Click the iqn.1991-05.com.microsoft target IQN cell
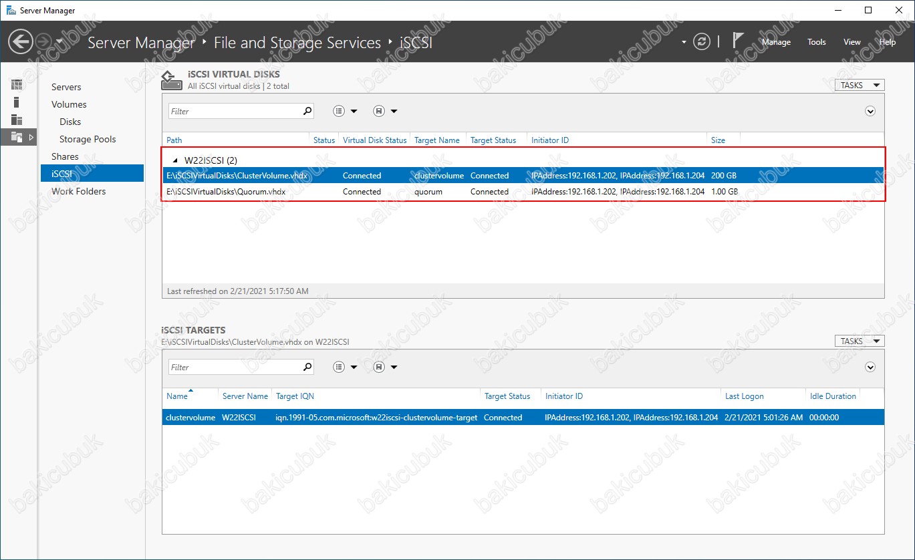This screenshot has height=560, width=915. (x=376, y=418)
